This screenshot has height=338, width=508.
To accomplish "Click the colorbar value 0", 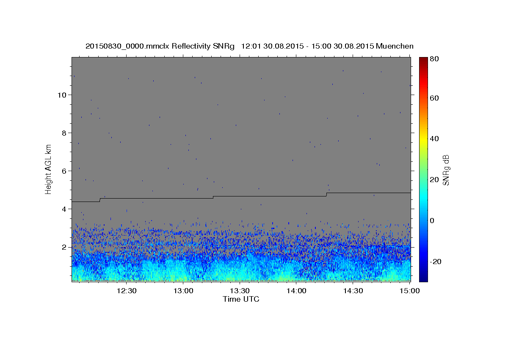I will (x=432, y=221).
